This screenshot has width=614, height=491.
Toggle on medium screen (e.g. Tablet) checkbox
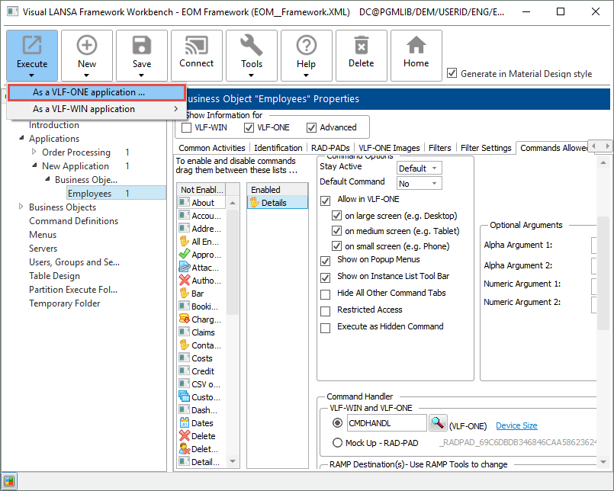[336, 230]
